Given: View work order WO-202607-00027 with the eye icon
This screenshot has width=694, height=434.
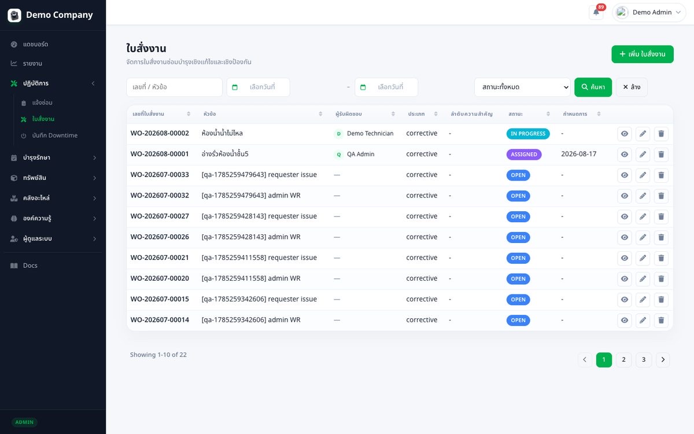Looking at the screenshot, I should [625, 217].
